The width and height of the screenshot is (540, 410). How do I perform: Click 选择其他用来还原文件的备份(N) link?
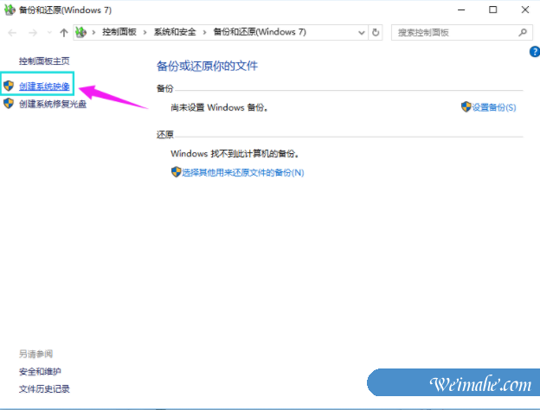(243, 172)
